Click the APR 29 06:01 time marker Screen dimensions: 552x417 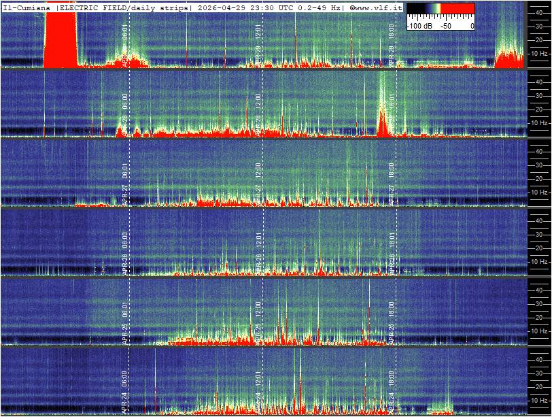pos(125,44)
